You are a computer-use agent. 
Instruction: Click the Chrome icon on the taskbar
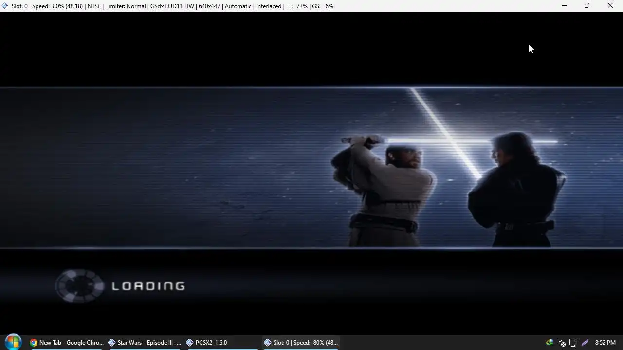34,343
